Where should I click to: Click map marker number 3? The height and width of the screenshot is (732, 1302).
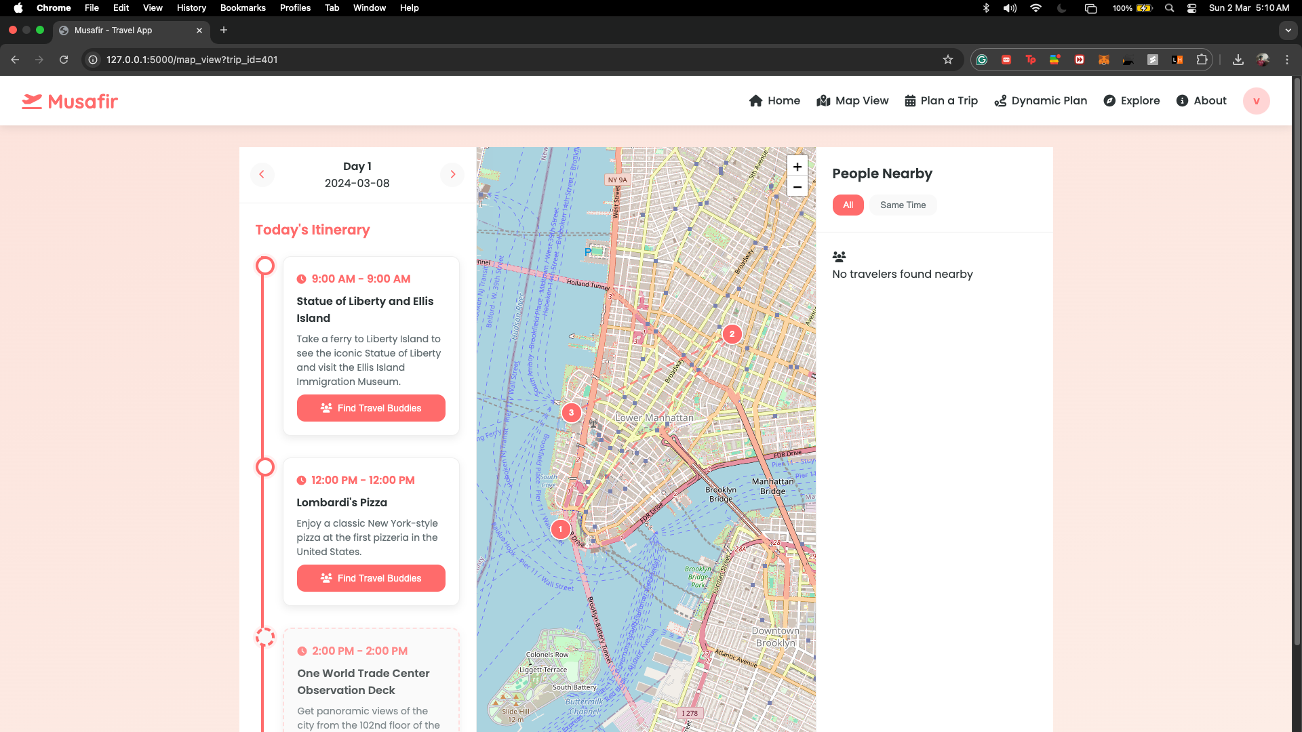(571, 413)
